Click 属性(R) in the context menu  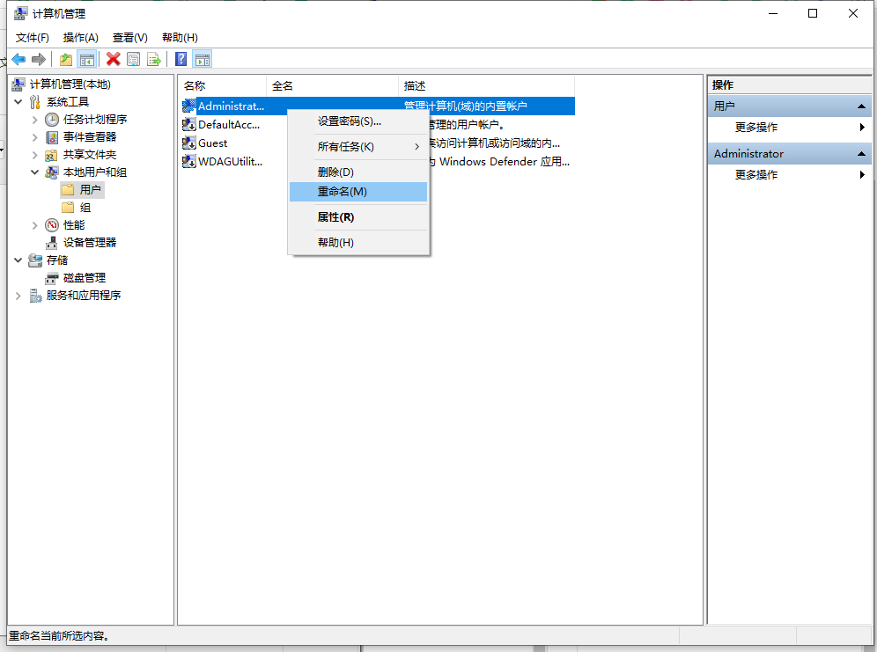pyautogui.click(x=335, y=217)
